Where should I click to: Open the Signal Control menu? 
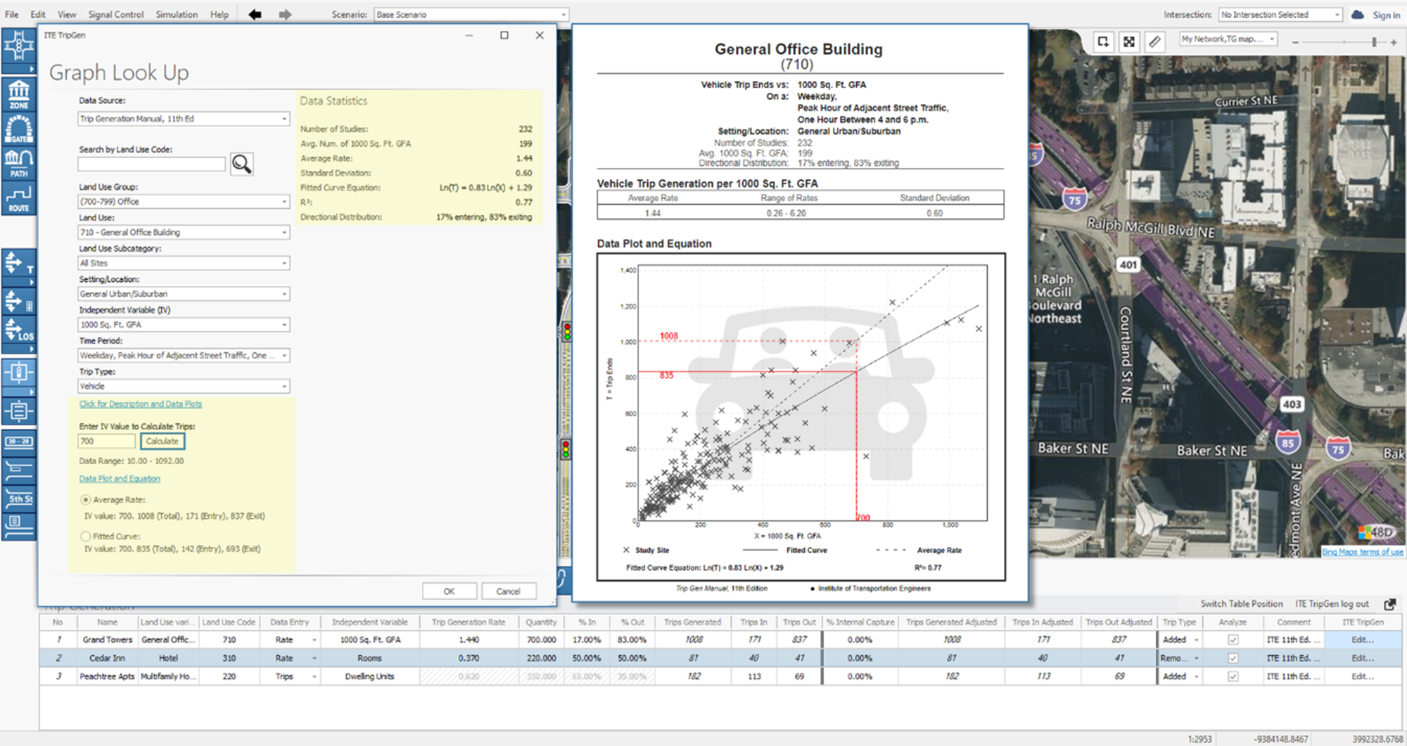[x=116, y=14]
